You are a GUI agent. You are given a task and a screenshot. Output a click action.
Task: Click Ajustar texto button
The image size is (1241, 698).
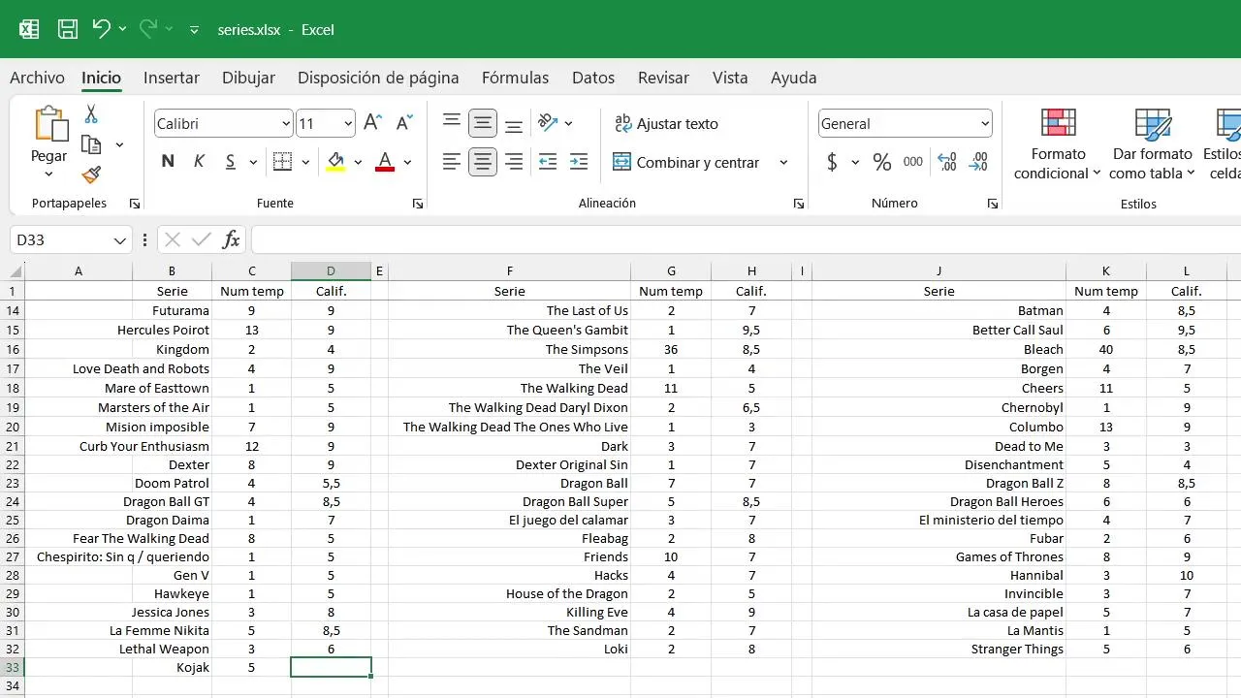coord(667,123)
